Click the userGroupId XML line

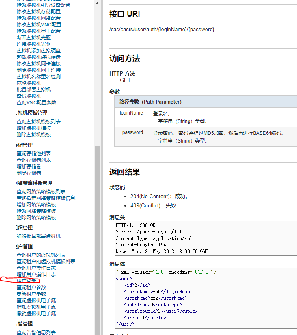point(161,311)
